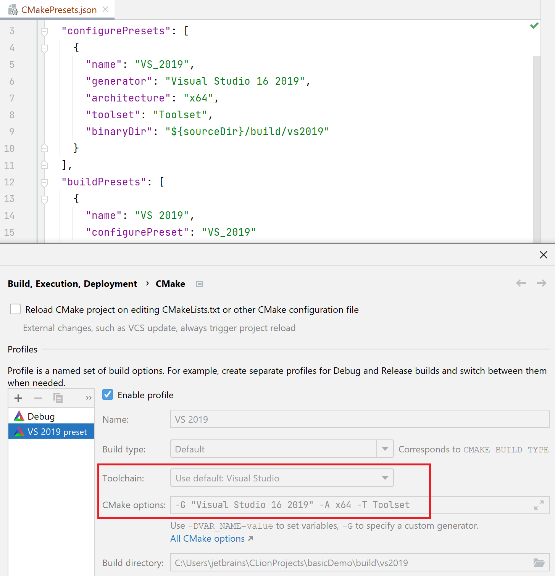Close the settings panel

[543, 255]
